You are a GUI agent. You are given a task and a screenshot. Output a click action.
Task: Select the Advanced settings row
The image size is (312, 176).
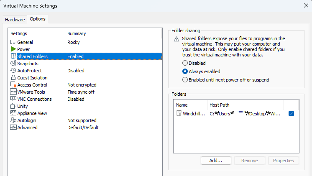click(86, 128)
